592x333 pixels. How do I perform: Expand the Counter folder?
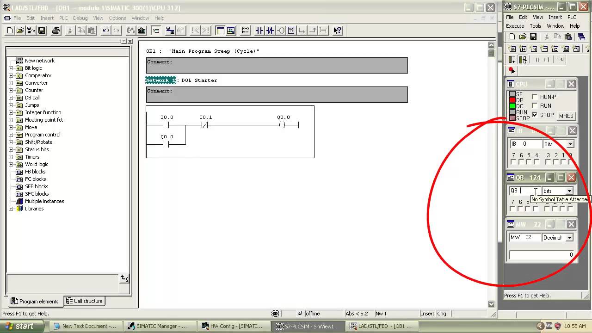coord(11,90)
